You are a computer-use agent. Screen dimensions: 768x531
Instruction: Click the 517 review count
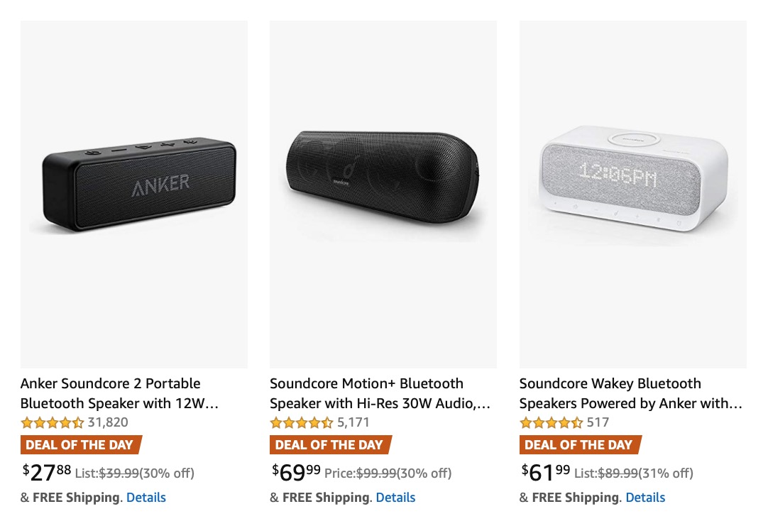click(x=600, y=422)
